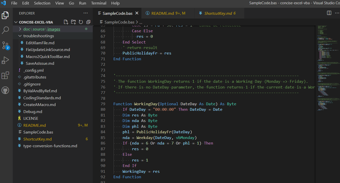Image resolution: width=340 pixels, height=183 pixels.
Task: Click line number 85 in the gutter
Action: click(x=103, y=137)
